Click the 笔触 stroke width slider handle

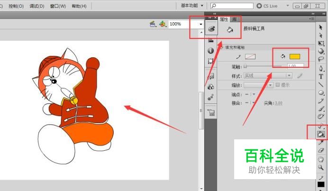click(245, 66)
